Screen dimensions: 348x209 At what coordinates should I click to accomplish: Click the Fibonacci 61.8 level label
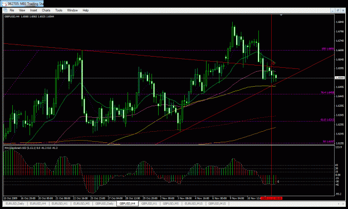point(327,120)
